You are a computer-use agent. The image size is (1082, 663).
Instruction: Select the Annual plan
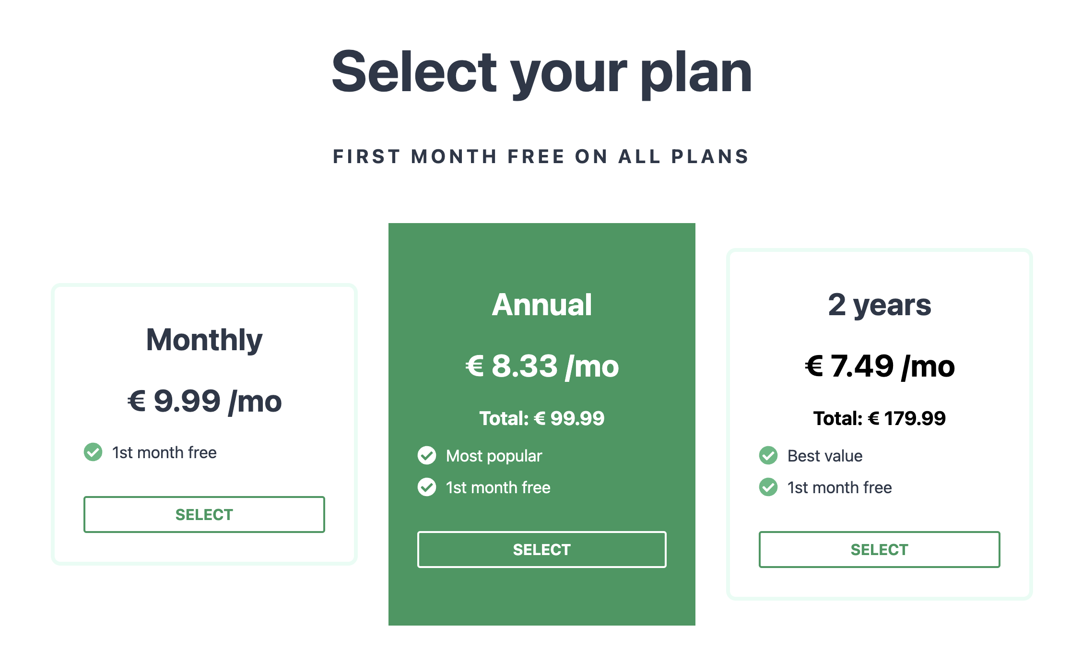(541, 549)
